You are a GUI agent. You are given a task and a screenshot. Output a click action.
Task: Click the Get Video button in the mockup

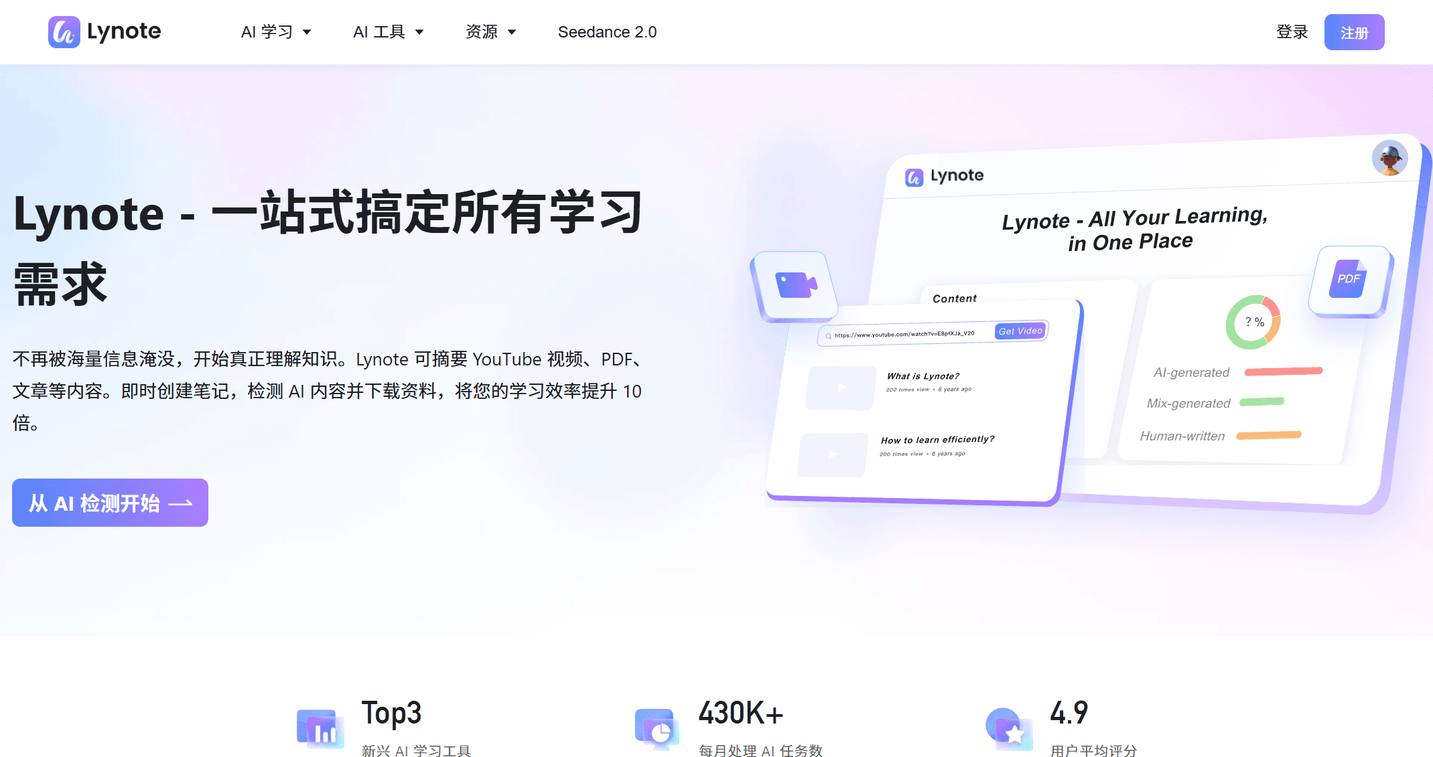pos(1020,331)
